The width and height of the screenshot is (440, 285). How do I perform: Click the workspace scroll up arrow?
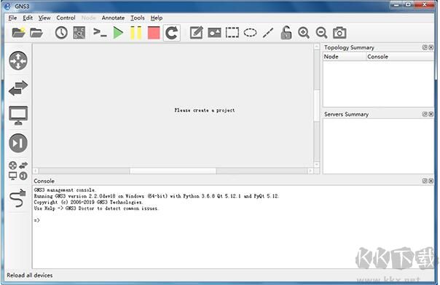click(317, 47)
